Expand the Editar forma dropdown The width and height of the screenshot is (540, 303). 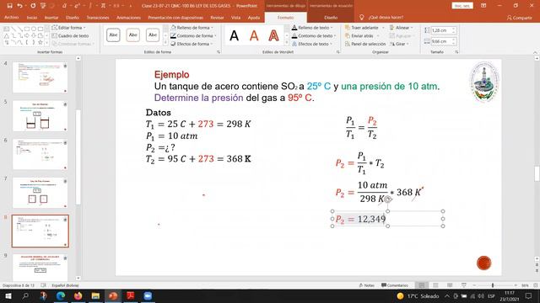point(69,28)
